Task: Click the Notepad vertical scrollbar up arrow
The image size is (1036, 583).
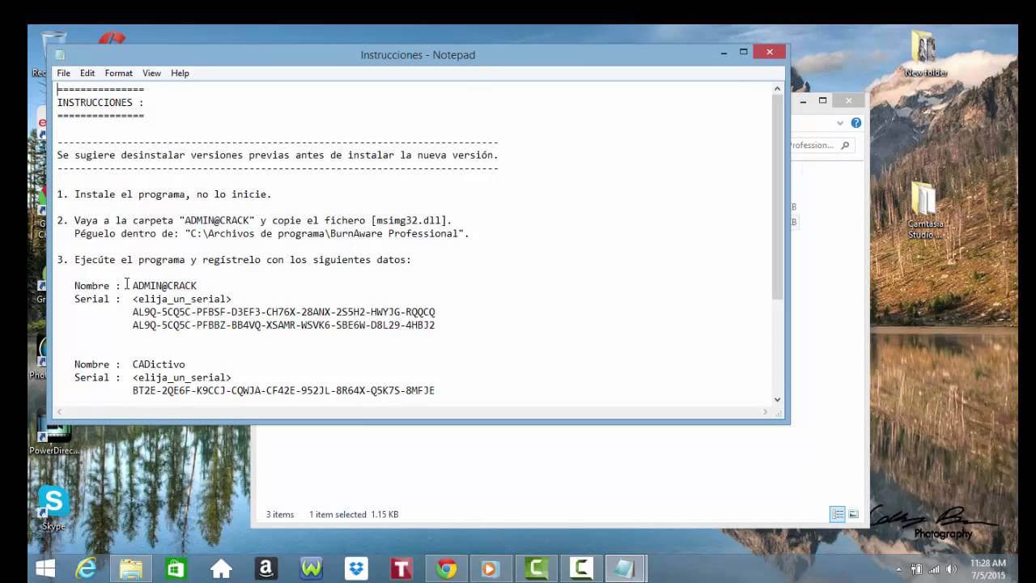Action: [x=778, y=89]
